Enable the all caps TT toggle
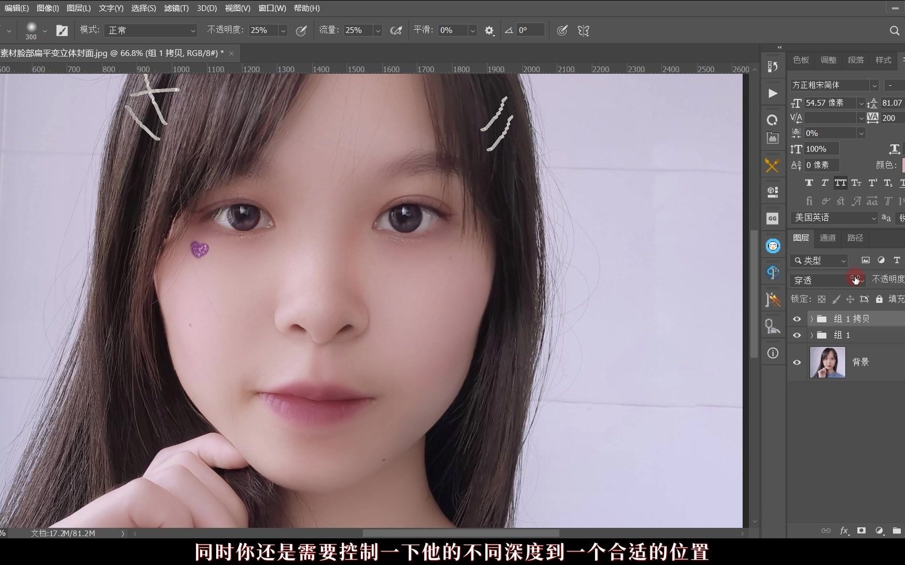This screenshot has width=905, height=565. click(841, 183)
